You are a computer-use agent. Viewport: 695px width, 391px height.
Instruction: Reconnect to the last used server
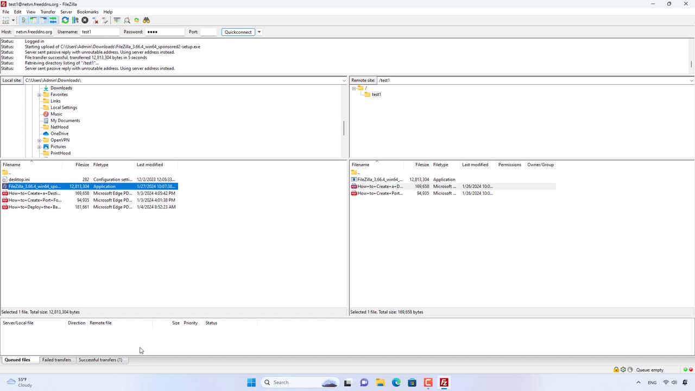(105, 20)
